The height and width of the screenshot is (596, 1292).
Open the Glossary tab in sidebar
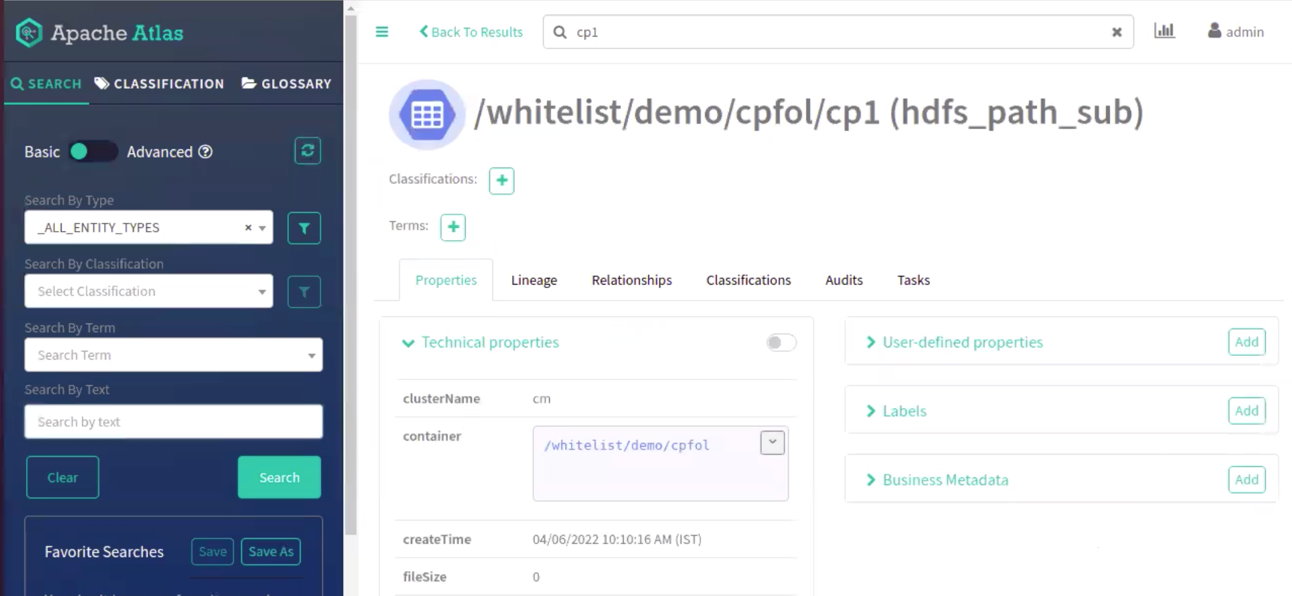point(287,83)
